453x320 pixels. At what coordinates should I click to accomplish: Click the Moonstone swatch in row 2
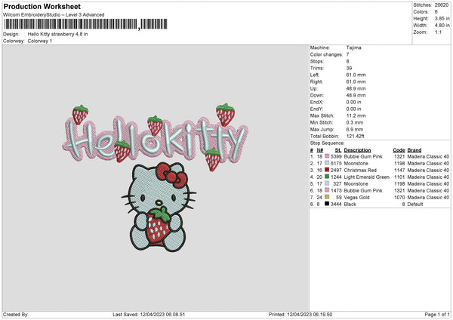pyautogui.click(x=327, y=163)
